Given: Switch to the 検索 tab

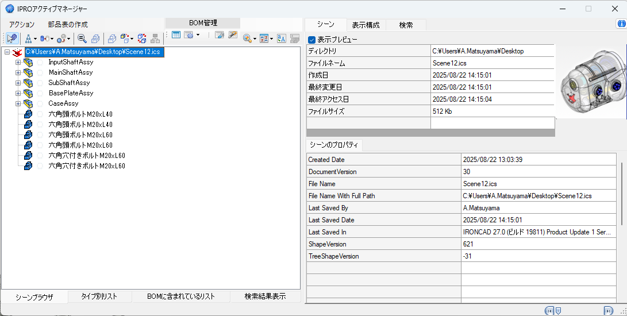Looking at the screenshot, I should (x=406, y=25).
